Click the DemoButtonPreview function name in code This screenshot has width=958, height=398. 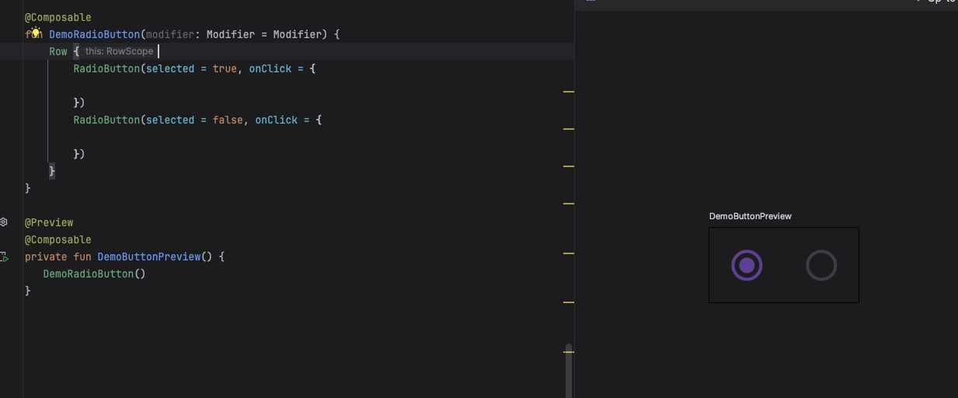pyautogui.click(x=149, y=257)
